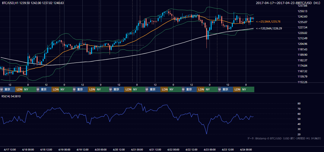Click the 25 SMA label reading 1235.76

[268, 22]
